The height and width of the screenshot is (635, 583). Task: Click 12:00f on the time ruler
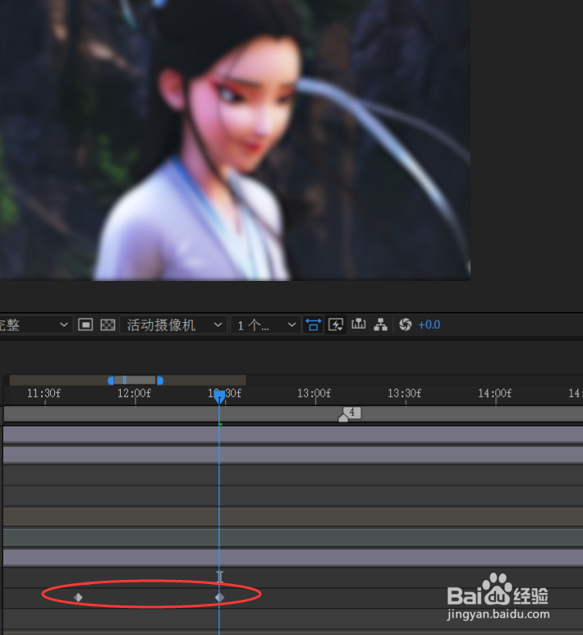click(x=134, y=393)
